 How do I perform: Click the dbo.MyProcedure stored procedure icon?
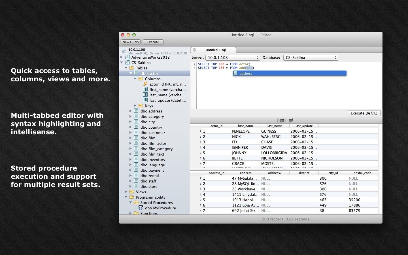coord(141,208)
